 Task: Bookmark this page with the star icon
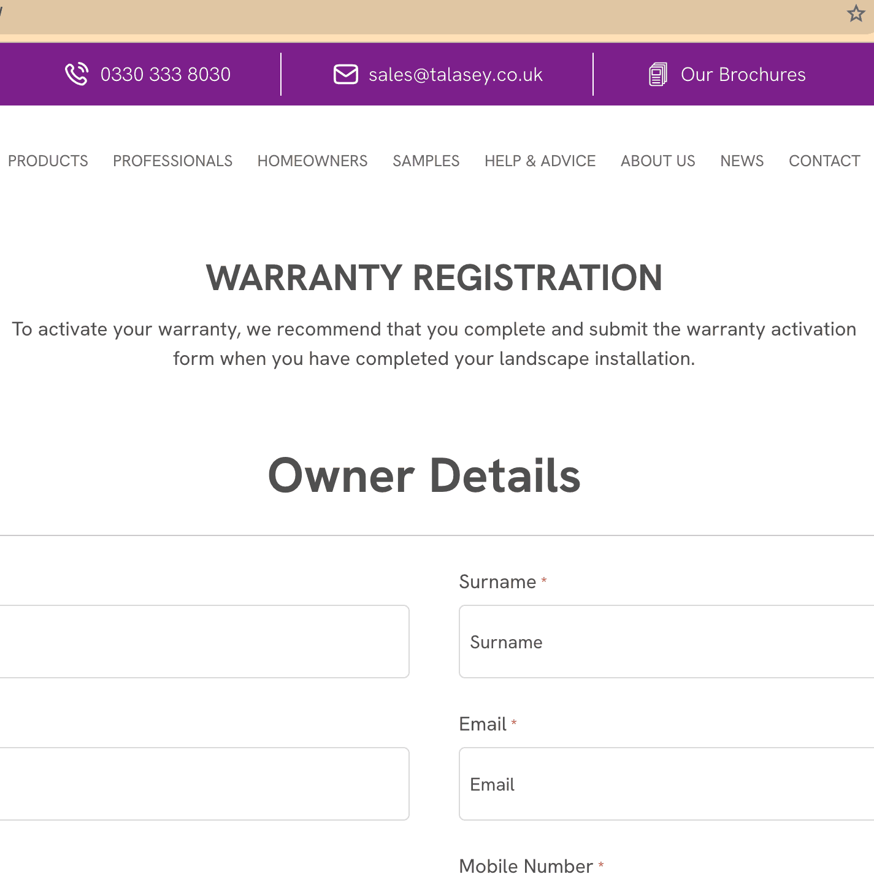click(856, 13)
